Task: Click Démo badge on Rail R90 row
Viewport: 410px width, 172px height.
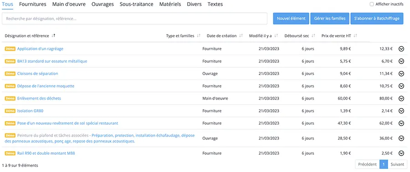Action: [10, 153]
